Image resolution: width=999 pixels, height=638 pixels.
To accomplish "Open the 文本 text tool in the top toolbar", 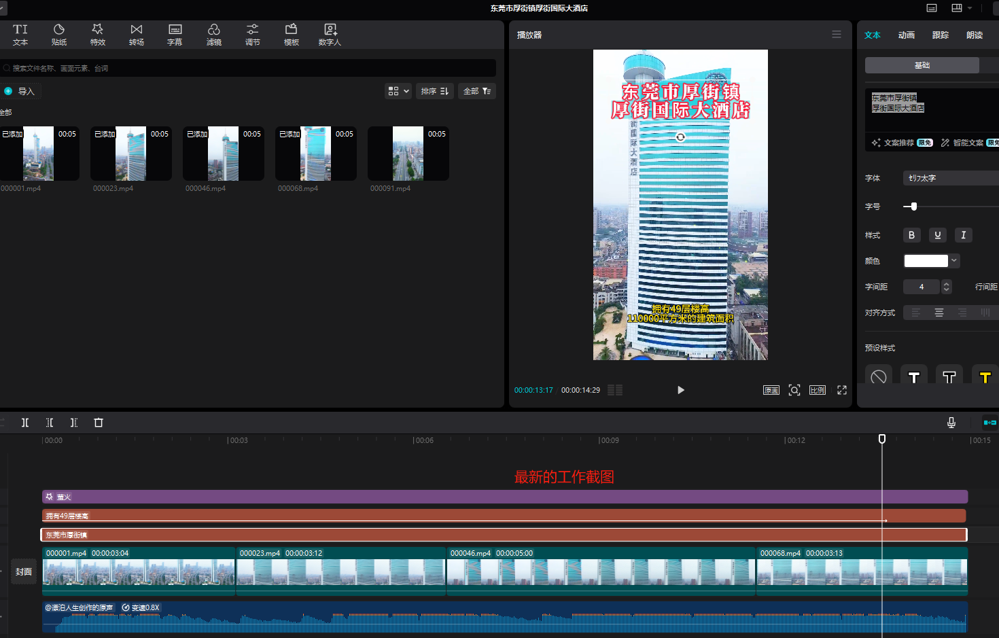I will point(20,35).
